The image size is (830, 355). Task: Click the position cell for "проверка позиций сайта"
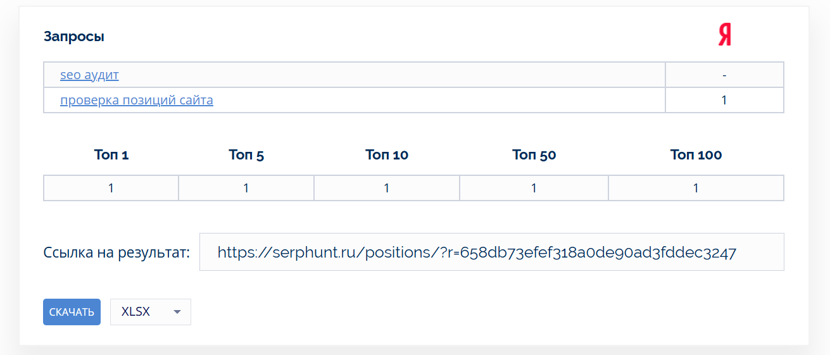pos(724,100)
